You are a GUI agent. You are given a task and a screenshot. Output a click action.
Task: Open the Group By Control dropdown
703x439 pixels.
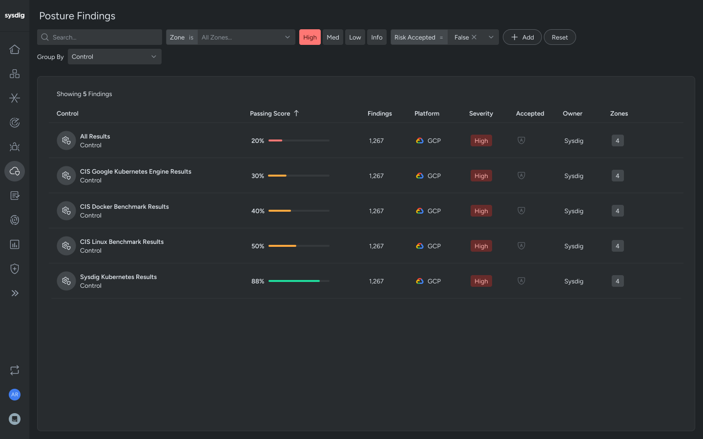tap(114, 57)
